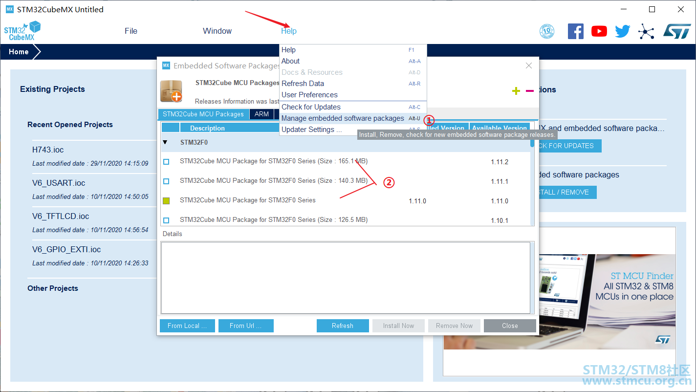Click the 10 years anniversary badge icon
The width and height of the screenshot is (696, 392).
[x=547, y=31]
